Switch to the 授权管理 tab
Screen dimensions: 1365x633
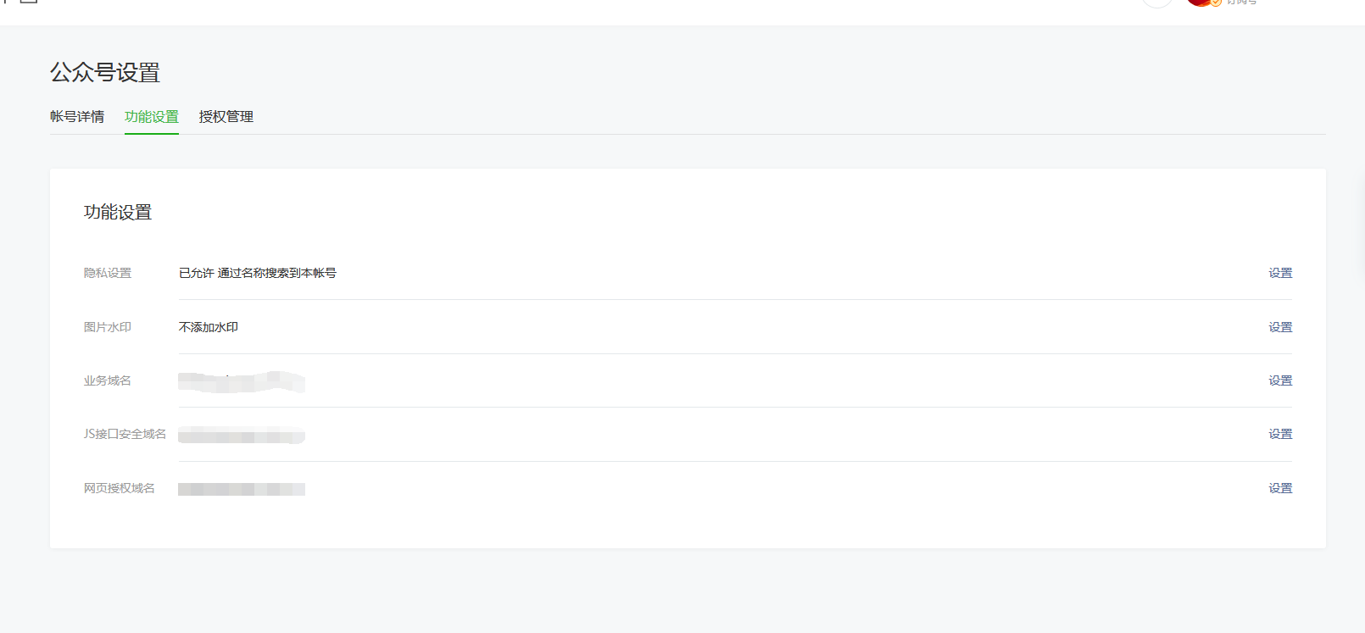[x=226, y=117]
